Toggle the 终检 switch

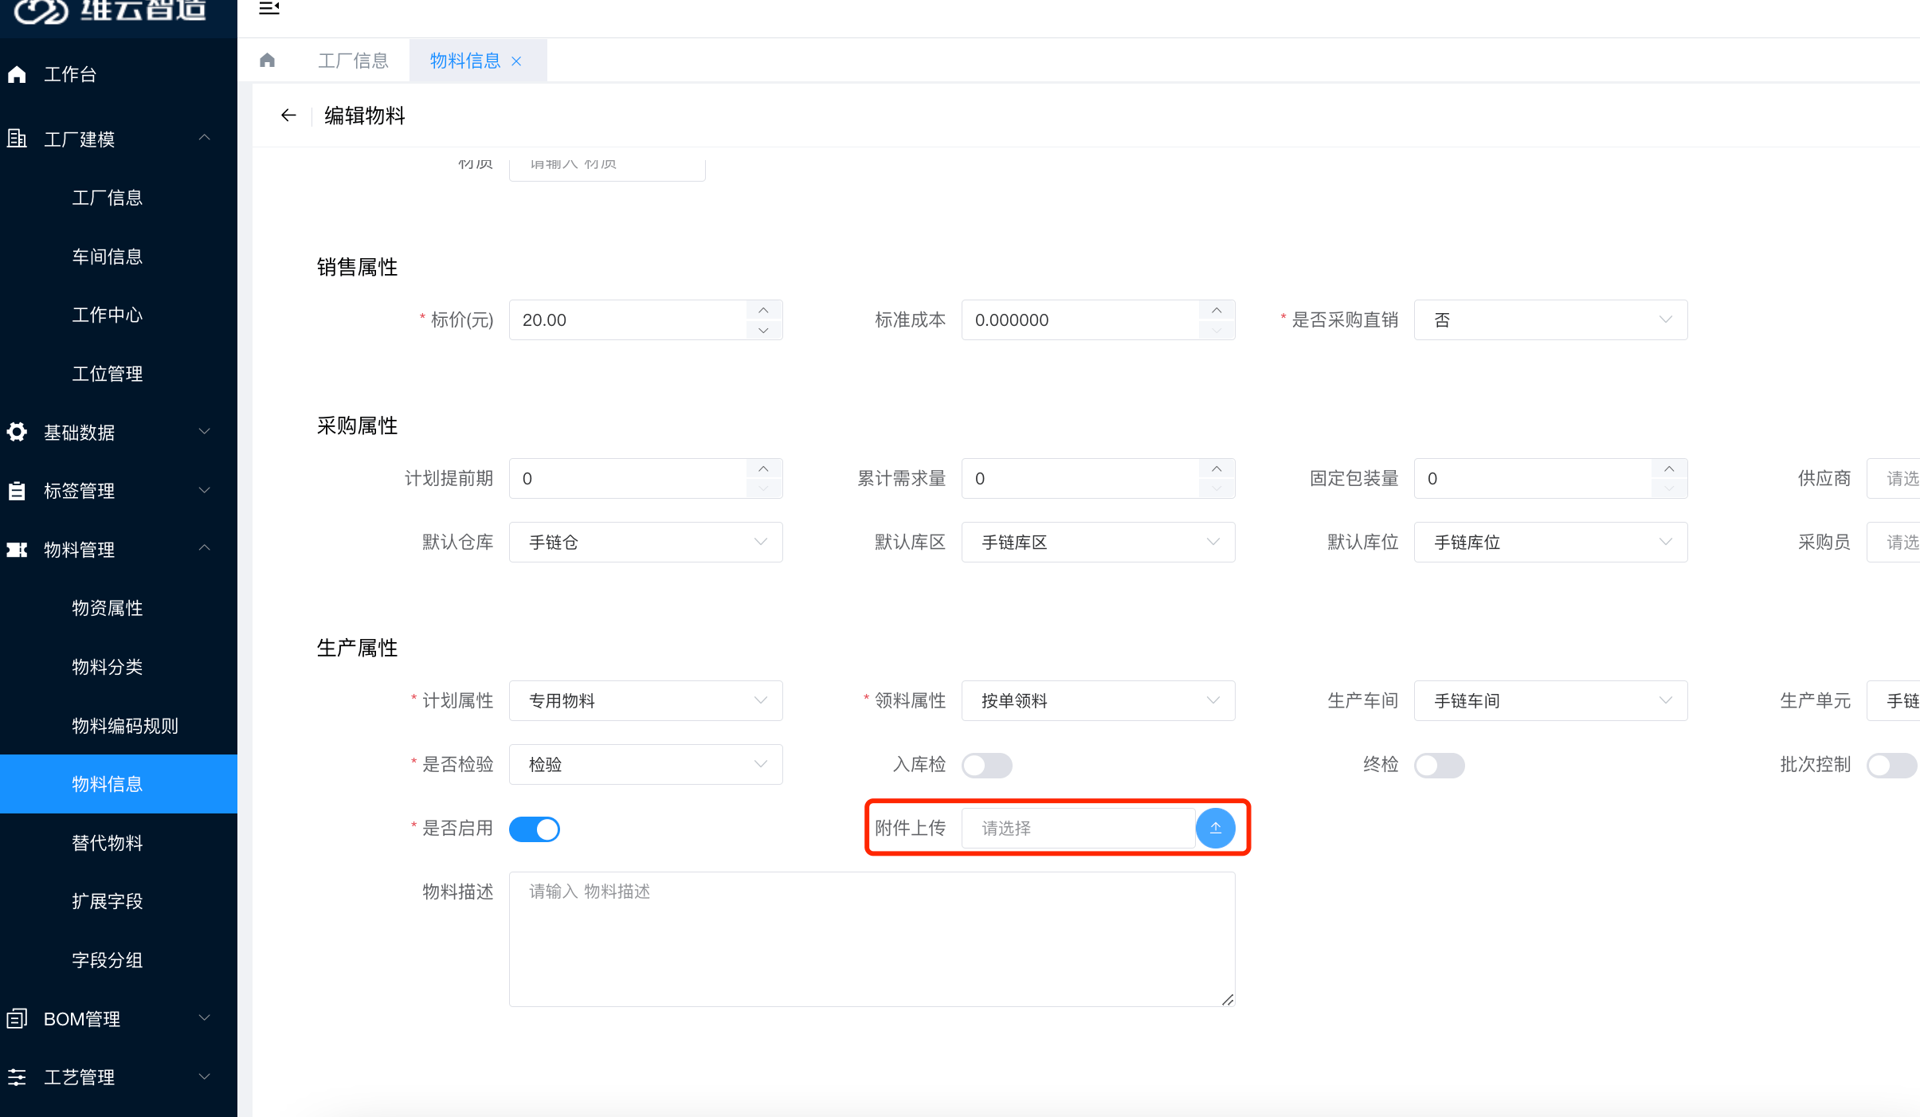coord(1439,765)
